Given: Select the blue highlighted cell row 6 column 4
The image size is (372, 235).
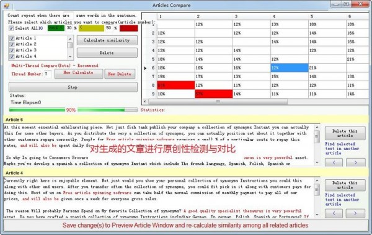Looking at the screenshot, I should pyautogui.click(x=290, y=68).
